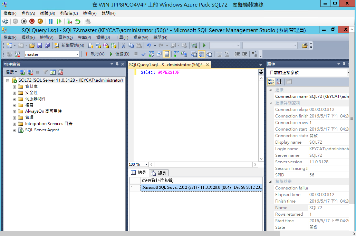
Task: Click the Database Engine Query icon
Action: pyautogui.click(x=90, y=45)
